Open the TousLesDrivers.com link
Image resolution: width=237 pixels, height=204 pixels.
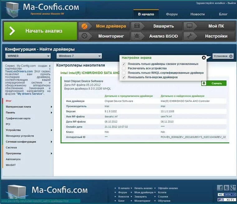19,72
